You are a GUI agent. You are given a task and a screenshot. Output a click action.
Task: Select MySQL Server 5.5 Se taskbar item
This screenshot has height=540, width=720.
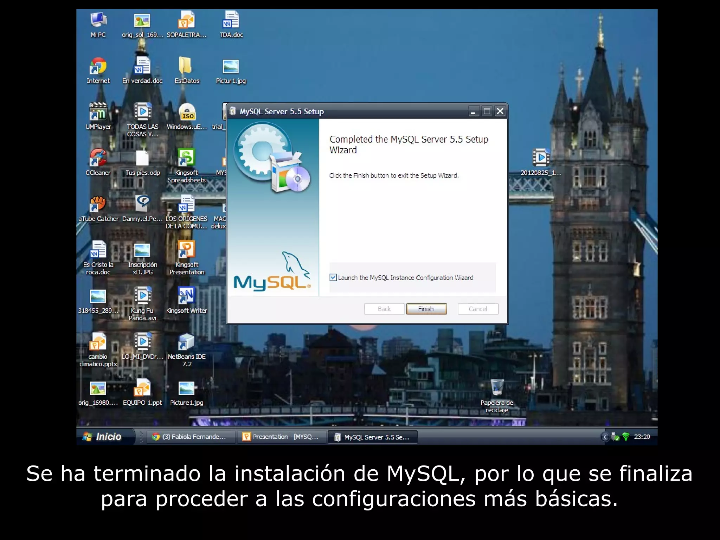pyautogui.click(x=372, y=437)
